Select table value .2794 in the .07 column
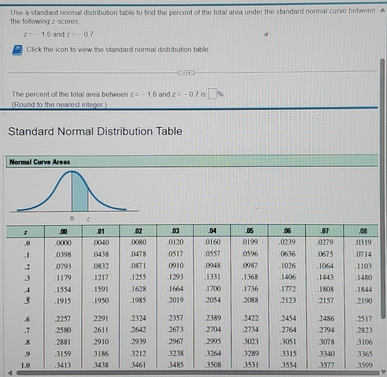 [326, 330]
